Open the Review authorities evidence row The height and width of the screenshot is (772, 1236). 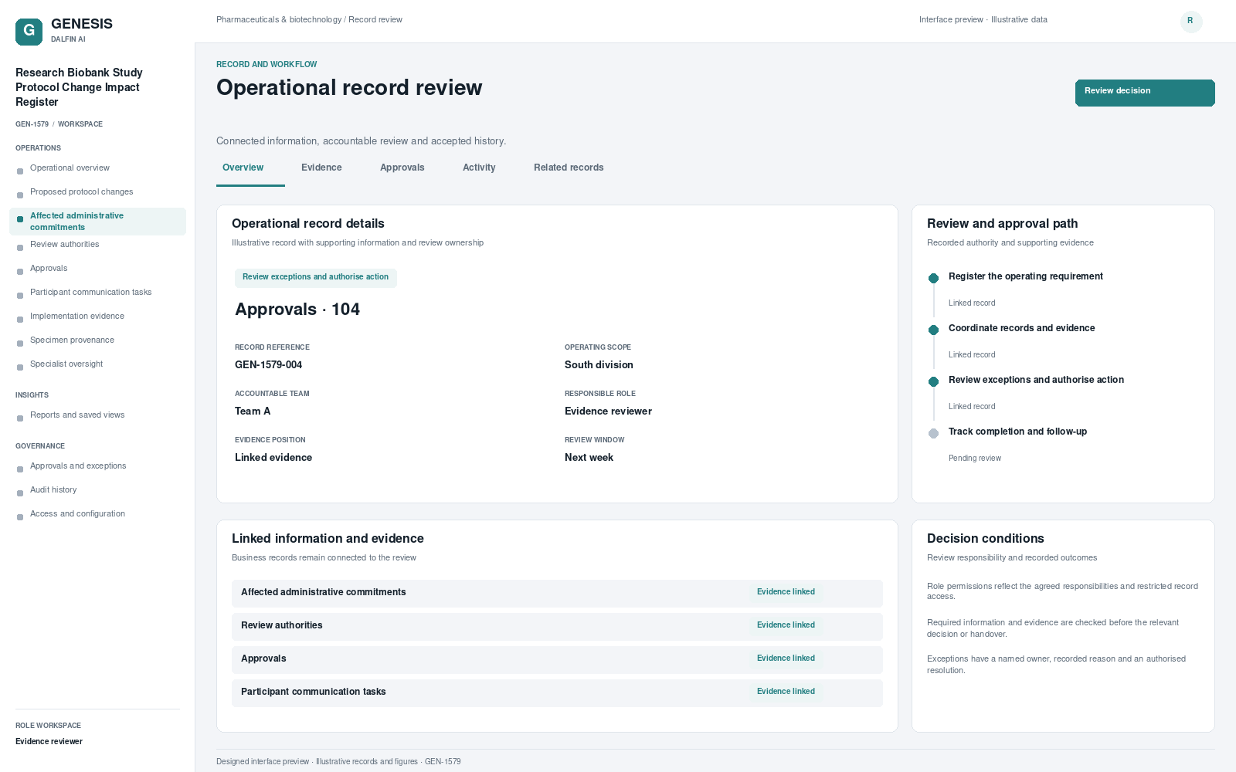557,627
